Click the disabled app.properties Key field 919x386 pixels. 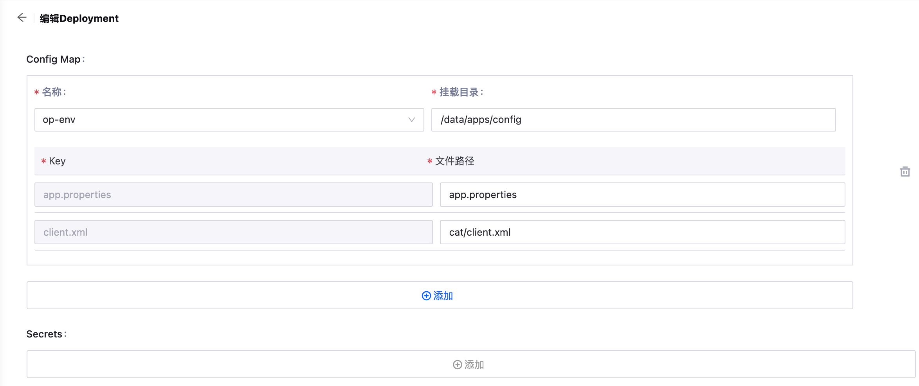[233, 195]
